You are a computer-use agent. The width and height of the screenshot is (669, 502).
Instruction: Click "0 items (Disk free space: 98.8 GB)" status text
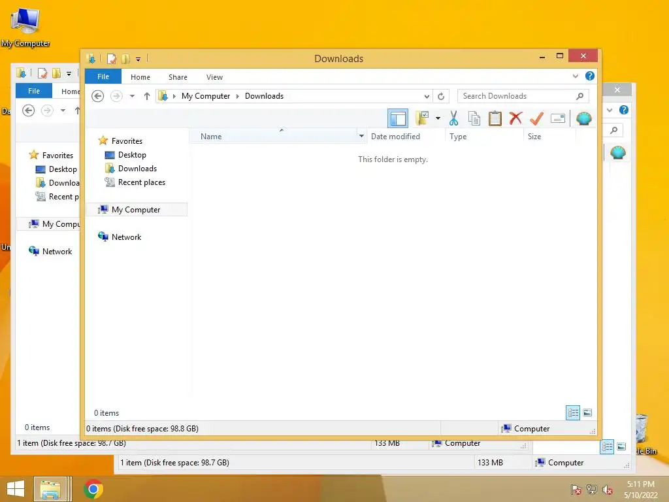coord(142,429)
